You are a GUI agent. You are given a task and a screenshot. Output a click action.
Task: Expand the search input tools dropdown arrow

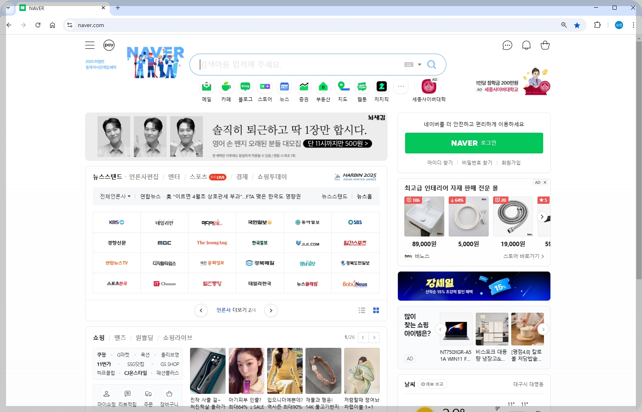click(x=420, y=65)
